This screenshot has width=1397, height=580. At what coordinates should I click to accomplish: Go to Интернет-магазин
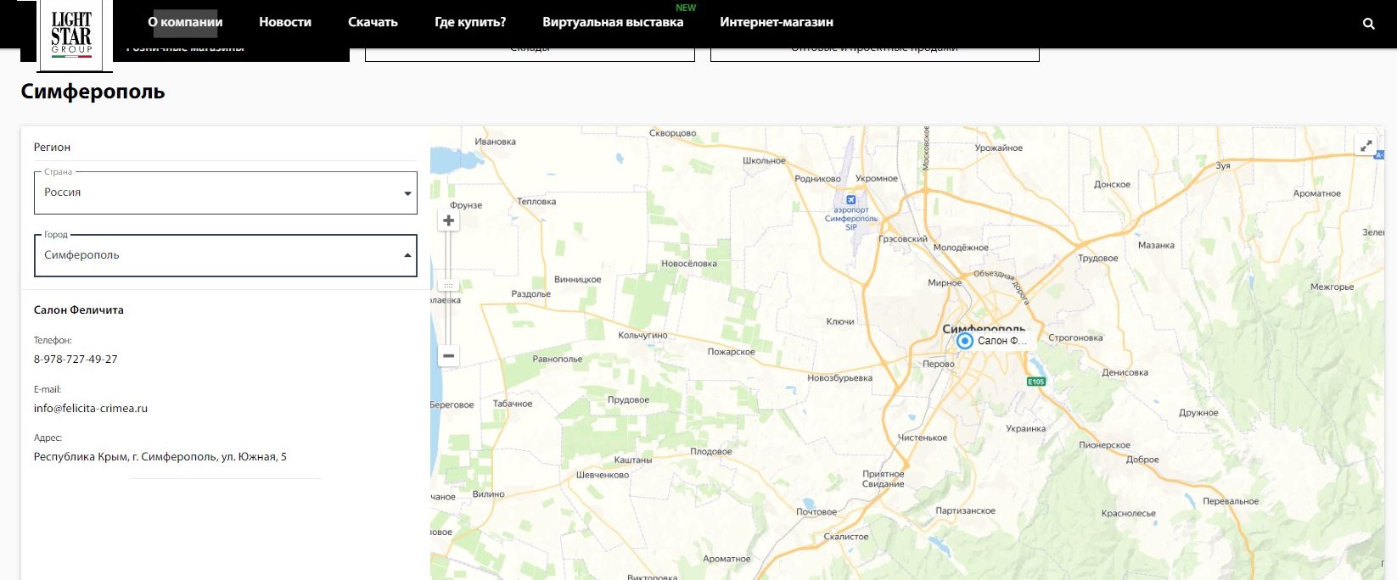click(777, 22)
